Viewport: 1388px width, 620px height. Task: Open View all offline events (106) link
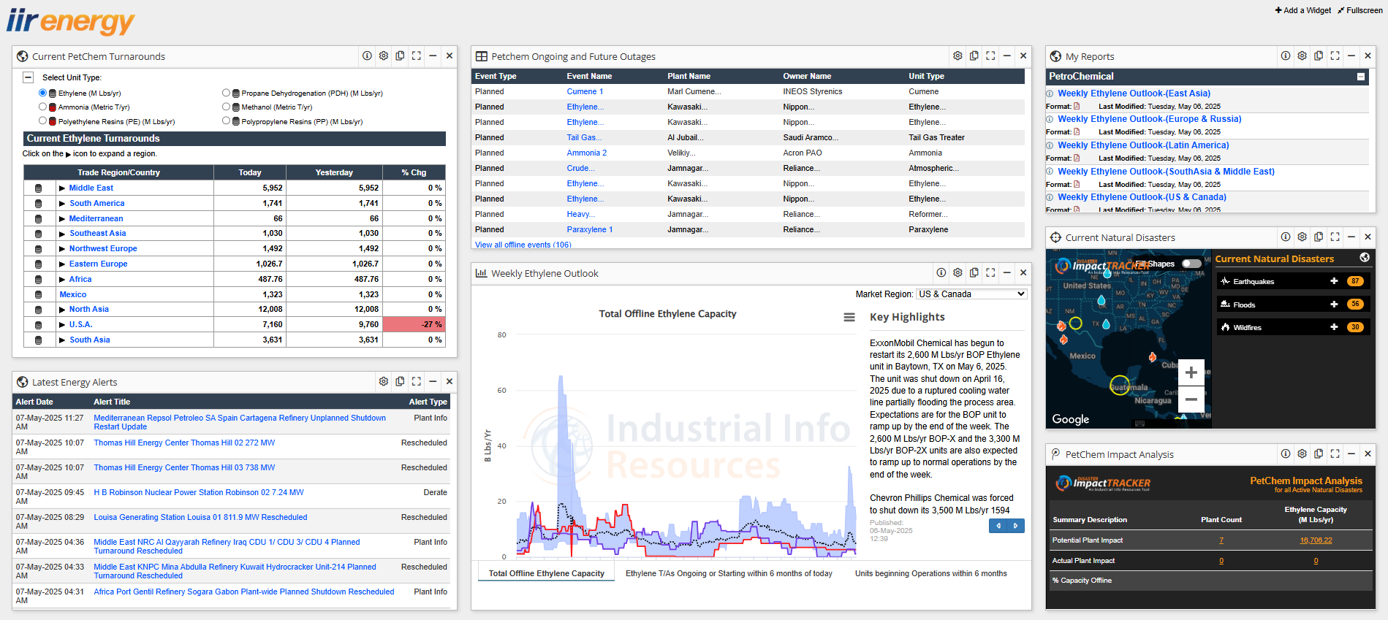pos(523,245)
